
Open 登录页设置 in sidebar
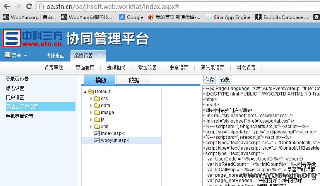17,79
